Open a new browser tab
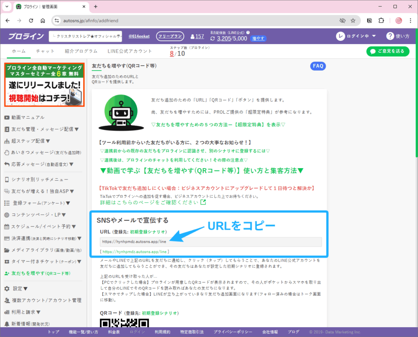Viewport: 418px width, 337px height. click(x=96, y=7)
